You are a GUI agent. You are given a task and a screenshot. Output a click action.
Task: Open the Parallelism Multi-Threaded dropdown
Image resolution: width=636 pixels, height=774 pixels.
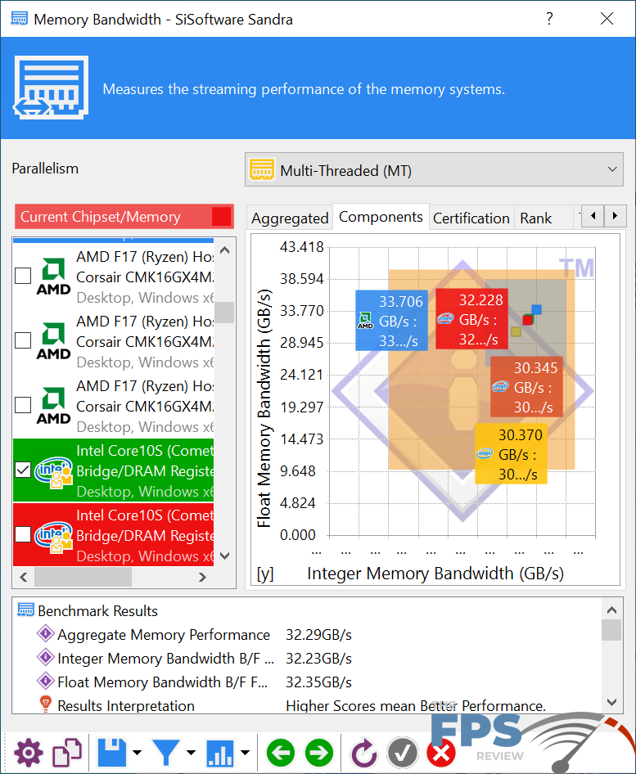pos(434,170)
